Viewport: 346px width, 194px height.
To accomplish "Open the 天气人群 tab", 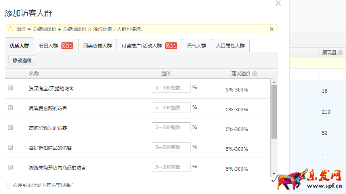I will tap(197, 46).
